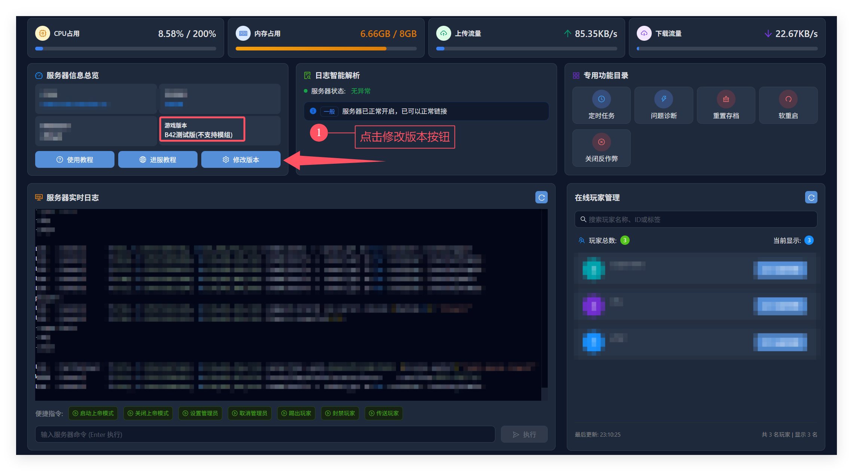Click the 关闭反作弊 disable anti-cheat icon
The width and height of the screenshot is (853, 471).
[x=601, y=142]
